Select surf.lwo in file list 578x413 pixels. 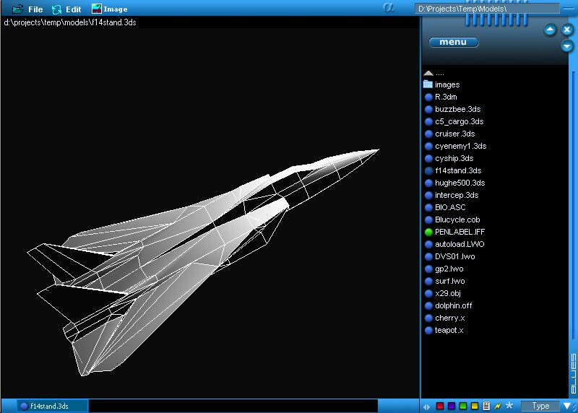[x=444, y=281]
